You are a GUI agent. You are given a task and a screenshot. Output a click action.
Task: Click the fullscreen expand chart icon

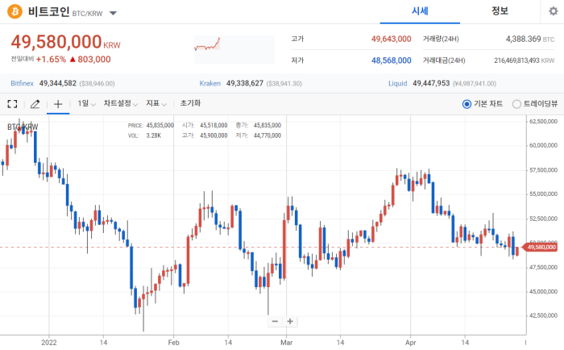pos(12,104)
